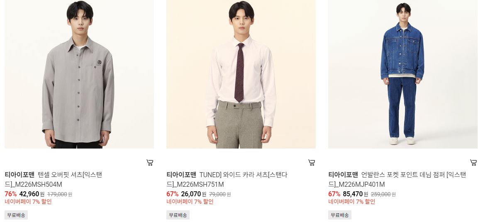
Task: Open the blue denim jacket photo
Action: [x=403, y=74]
